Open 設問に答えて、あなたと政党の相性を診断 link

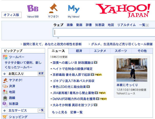click(52, 44)
